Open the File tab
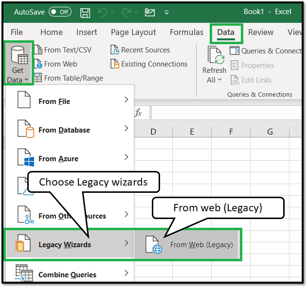 pyautogui.click(x=17, y=32)
